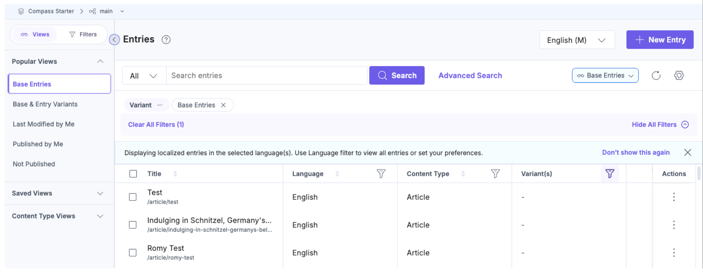703x273 pixels.
Task: Expand the Saved Views section
Action: (x=58, y=193)
